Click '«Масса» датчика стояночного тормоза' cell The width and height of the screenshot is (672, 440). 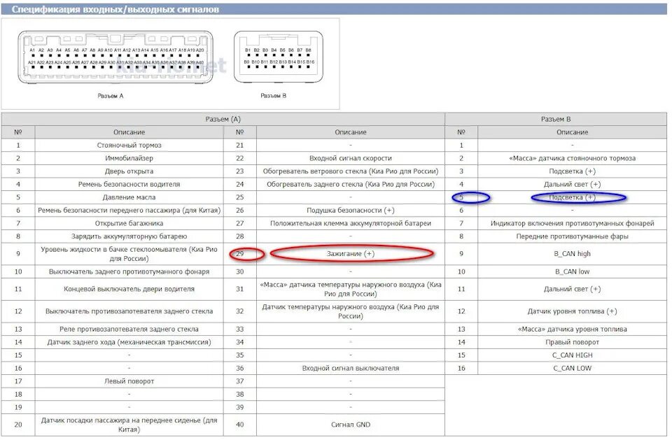pyautogui.click(x=572, y=158)
